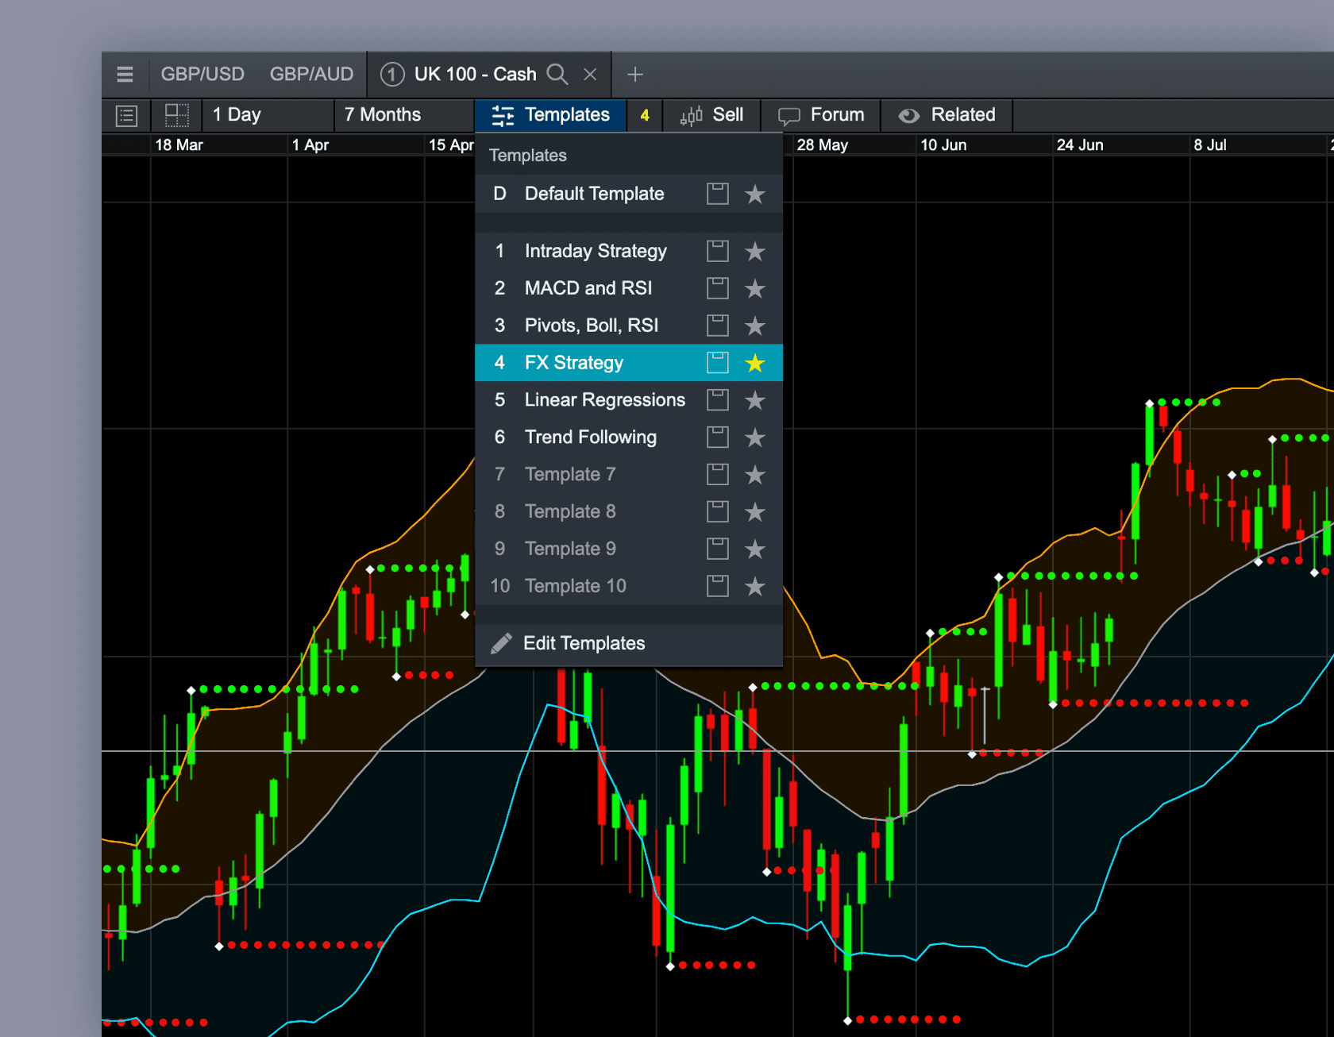Select the Pivots, Boll, RSI template
1334x1037 pixels.
591,326
